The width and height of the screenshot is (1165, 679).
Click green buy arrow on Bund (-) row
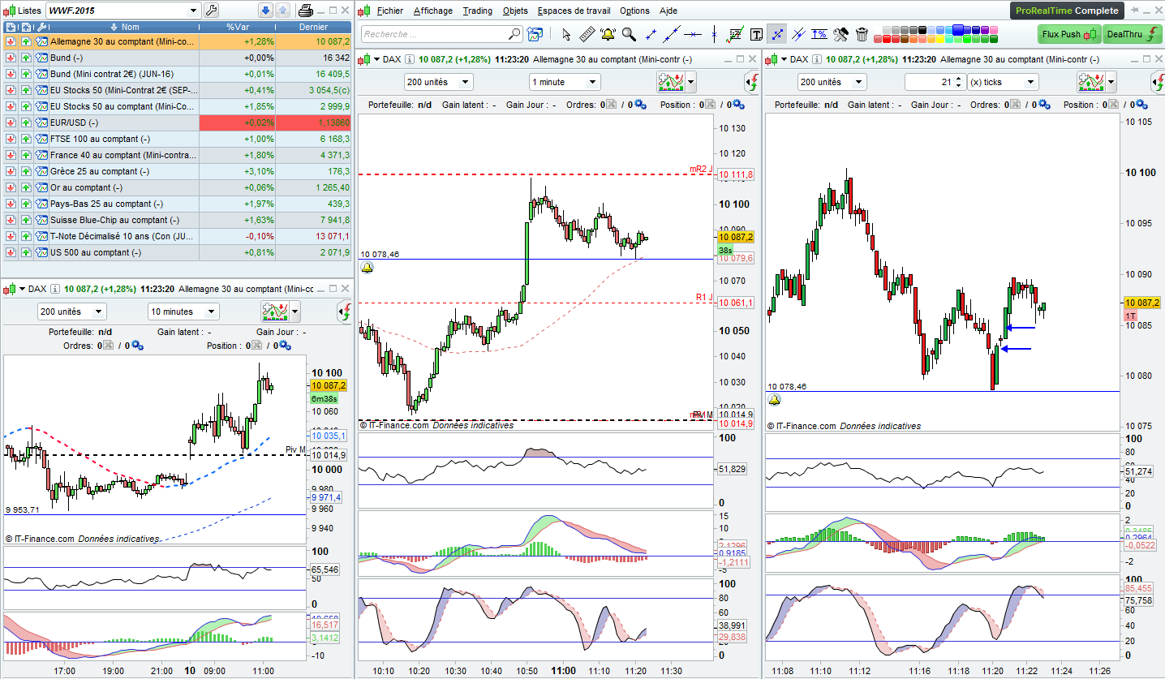click(26, 58)
